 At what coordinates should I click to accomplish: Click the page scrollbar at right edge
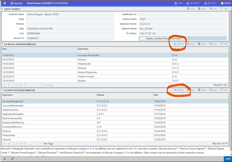[231, 81]
